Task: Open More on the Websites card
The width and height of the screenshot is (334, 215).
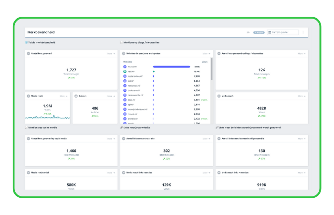Action: [207, 54]
